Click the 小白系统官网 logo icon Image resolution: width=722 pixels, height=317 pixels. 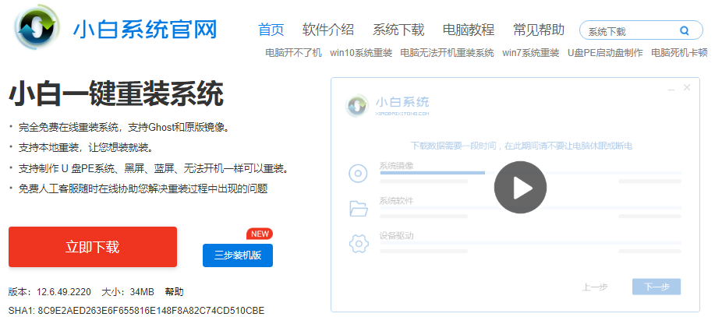(37, 30)
